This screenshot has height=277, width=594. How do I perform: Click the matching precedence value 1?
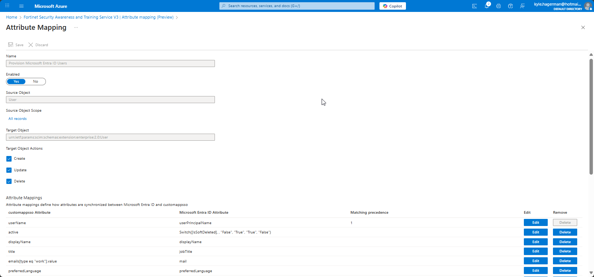point(351,223)
